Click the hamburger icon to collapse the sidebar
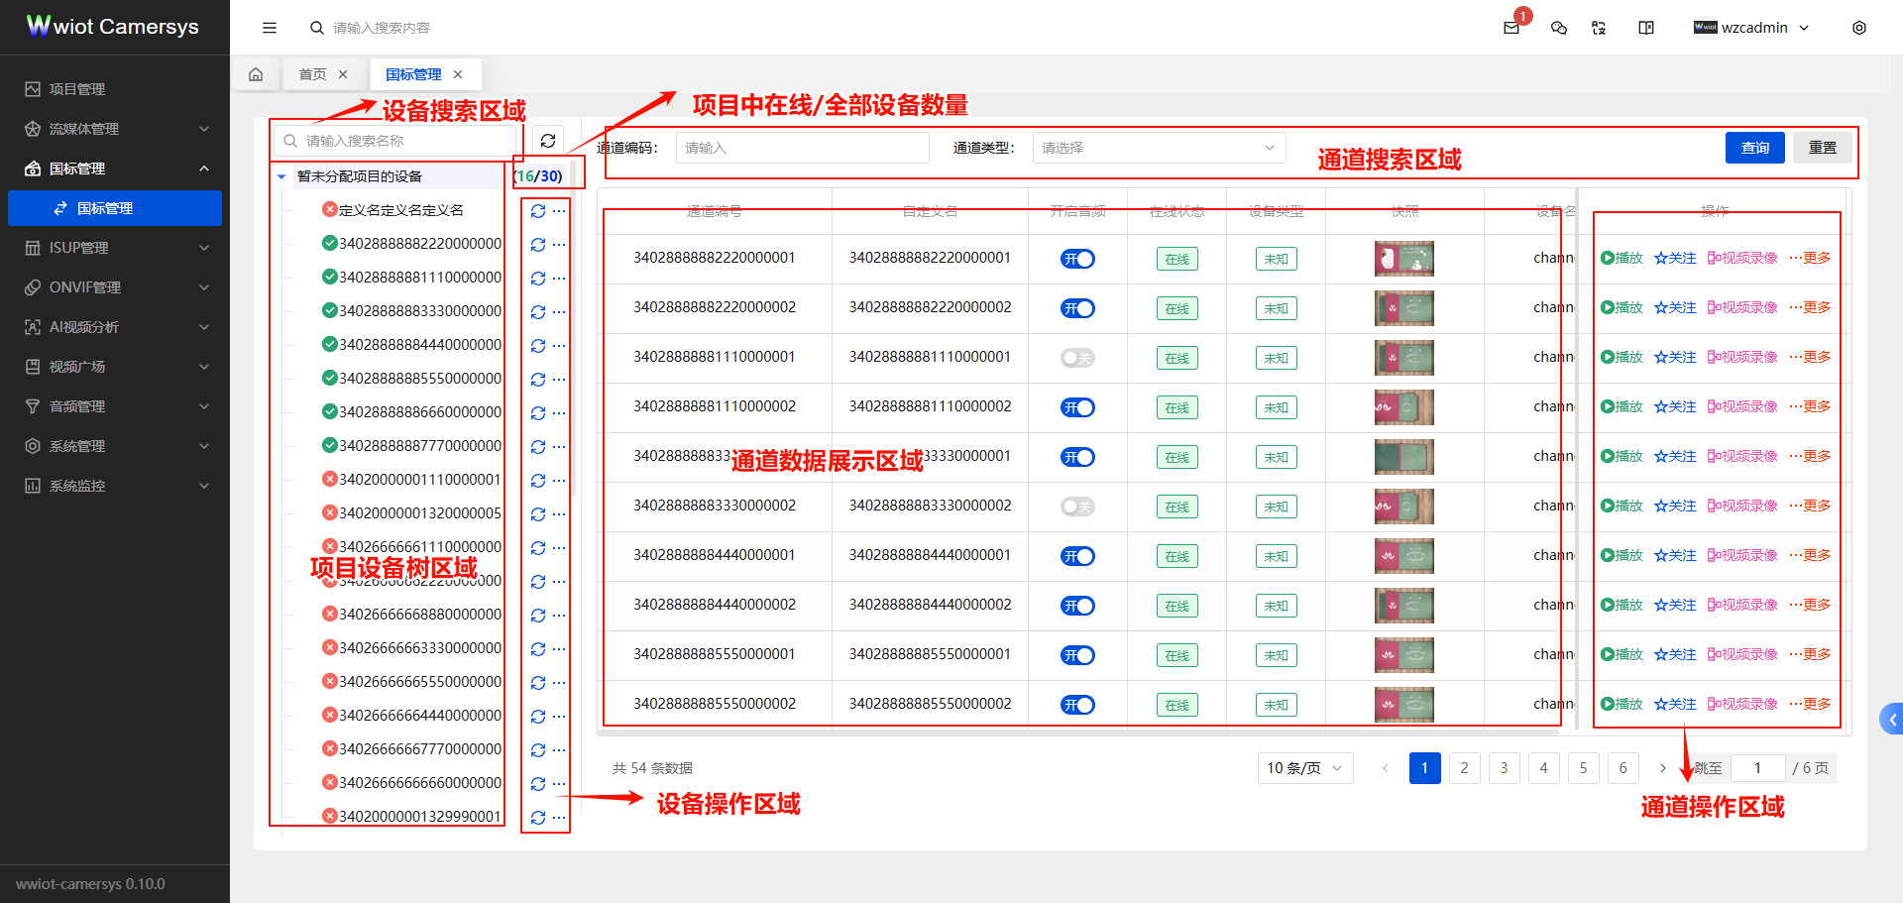This screenshot has width=1903, height=903. pos(269,27)
